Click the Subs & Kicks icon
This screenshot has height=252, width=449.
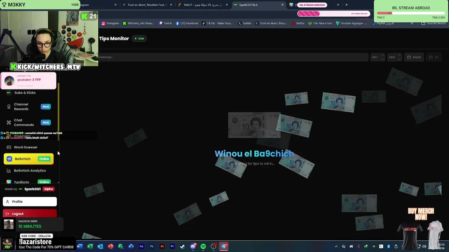[x=9, y=93]
